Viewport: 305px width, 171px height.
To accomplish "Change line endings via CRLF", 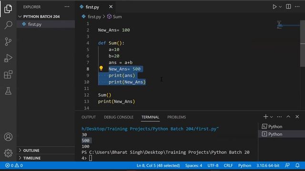I will pos(228,166).
